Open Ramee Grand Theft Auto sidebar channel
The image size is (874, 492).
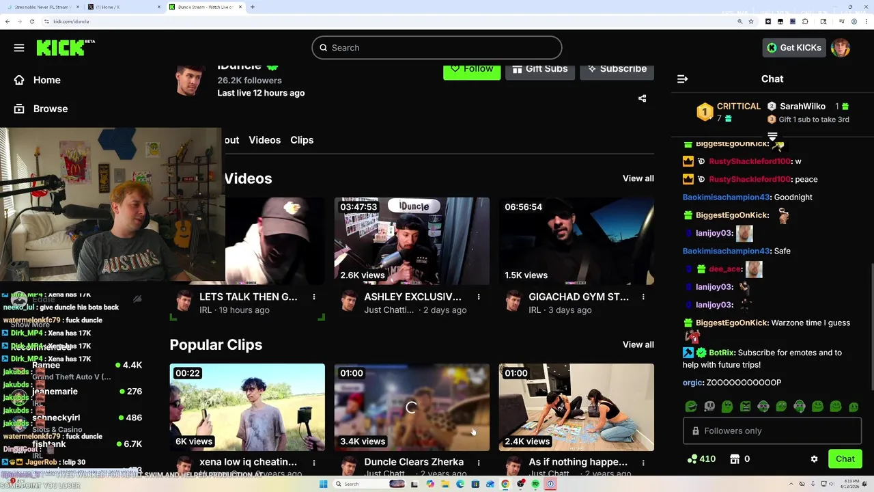coord(72,370)
